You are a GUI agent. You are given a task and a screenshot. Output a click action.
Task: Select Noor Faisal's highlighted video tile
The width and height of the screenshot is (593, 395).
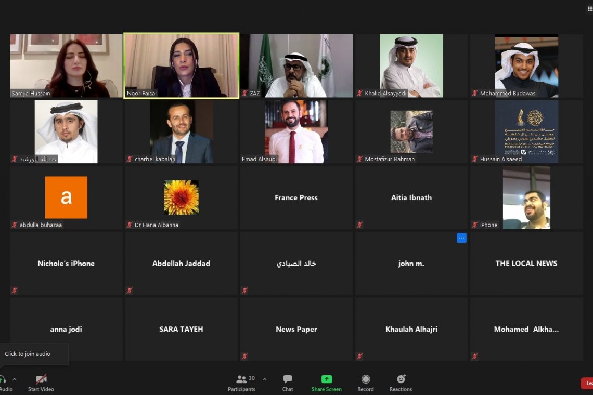181,65
